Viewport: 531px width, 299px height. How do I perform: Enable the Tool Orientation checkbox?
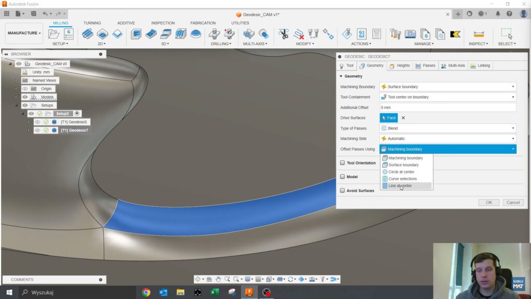(x=342, y=163)
